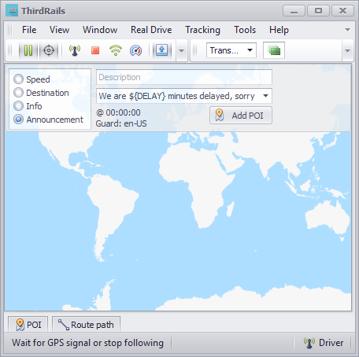The height and width of the screenshot is (357, 359).
Task: Open the Real Drive menu
Action: (151, 30)
